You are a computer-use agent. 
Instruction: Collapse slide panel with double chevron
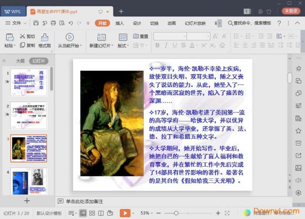tap(4, 61)
